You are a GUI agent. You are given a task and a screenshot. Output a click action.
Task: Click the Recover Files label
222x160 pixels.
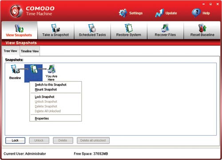coord(165,35)
